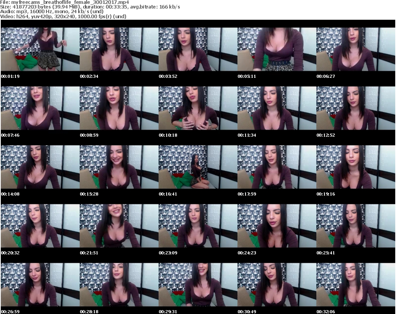Click the thumbnail at 00:19:16
Viewport: 396px width, 314px height.
pos(356,167)
